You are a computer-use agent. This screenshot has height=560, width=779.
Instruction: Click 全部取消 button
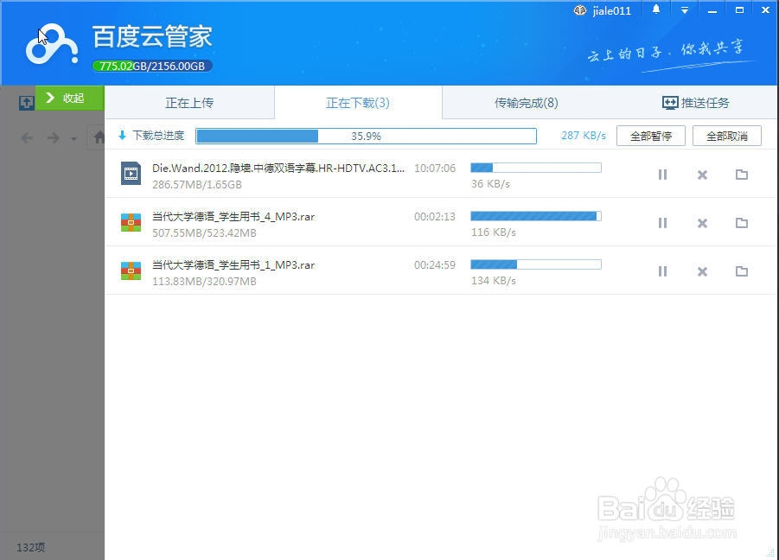coord(727,136)
